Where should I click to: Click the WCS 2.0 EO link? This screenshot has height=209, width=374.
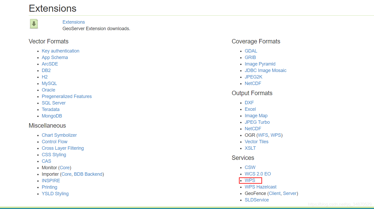click(x=258, y=174)
